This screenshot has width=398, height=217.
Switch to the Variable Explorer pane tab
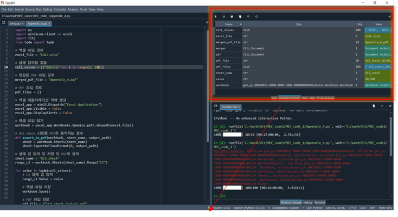290,98
